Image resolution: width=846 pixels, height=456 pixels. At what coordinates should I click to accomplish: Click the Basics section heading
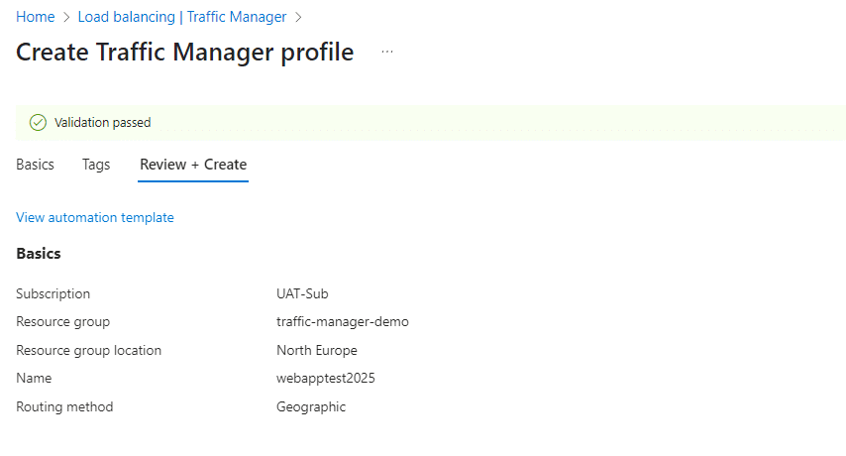(x=39, y=254)
